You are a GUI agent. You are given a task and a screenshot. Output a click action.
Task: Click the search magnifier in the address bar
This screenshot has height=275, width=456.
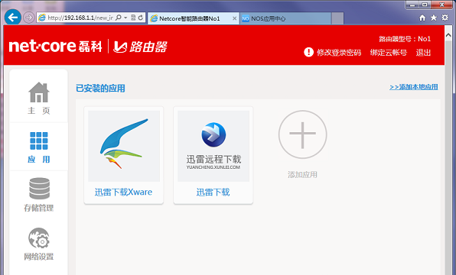tap(119, 18)
